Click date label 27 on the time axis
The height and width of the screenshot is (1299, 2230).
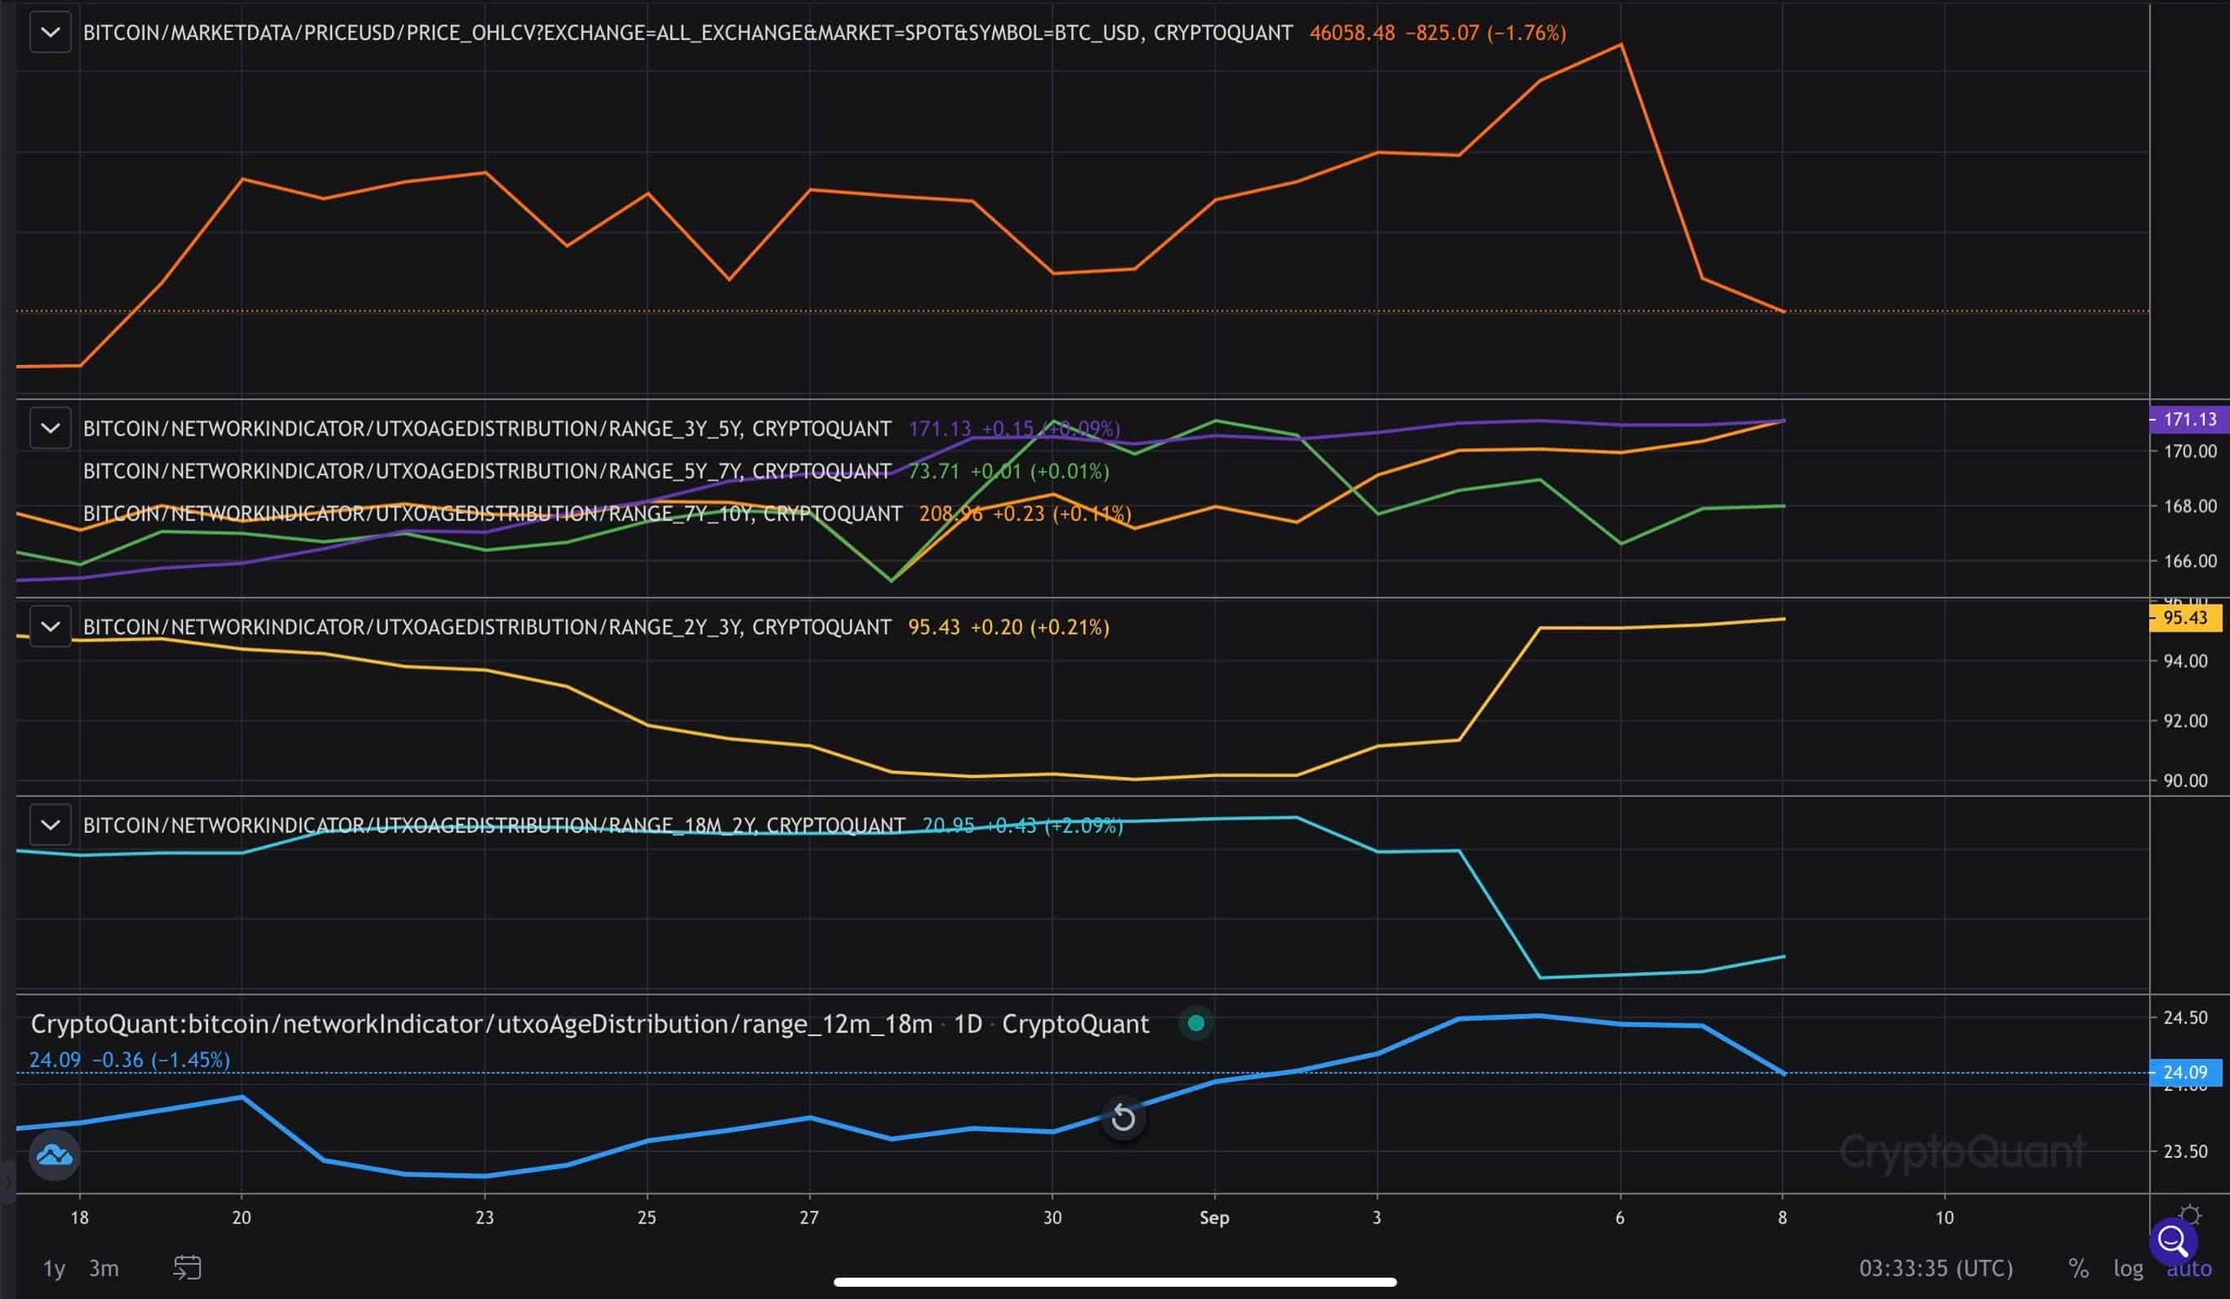click(809, 1218)
